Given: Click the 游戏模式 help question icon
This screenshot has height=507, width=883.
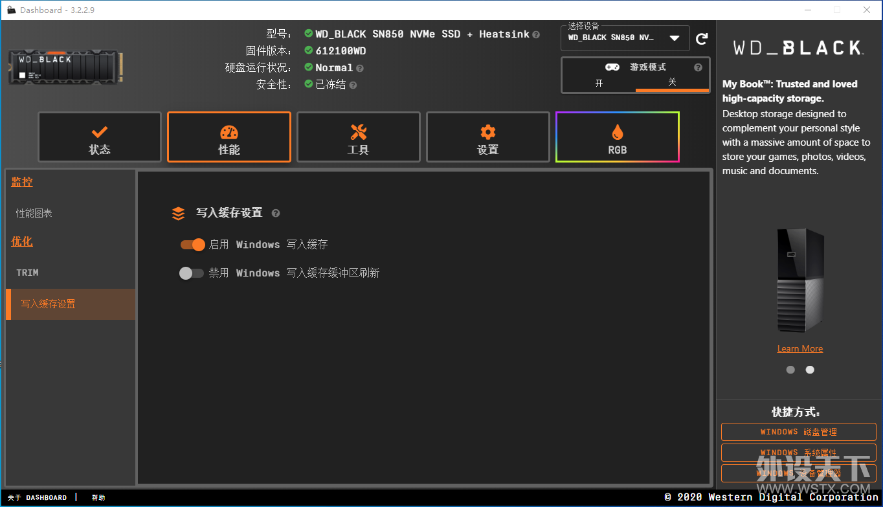Looking at the screenshot, I should click(698, 67).
